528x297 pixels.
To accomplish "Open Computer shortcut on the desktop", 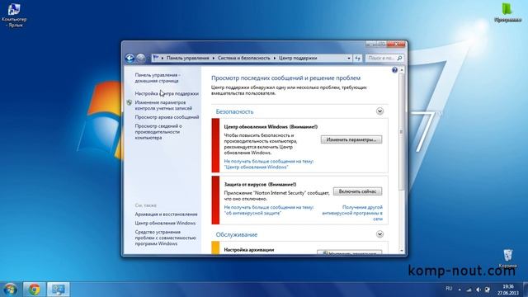I will (14, 15).
